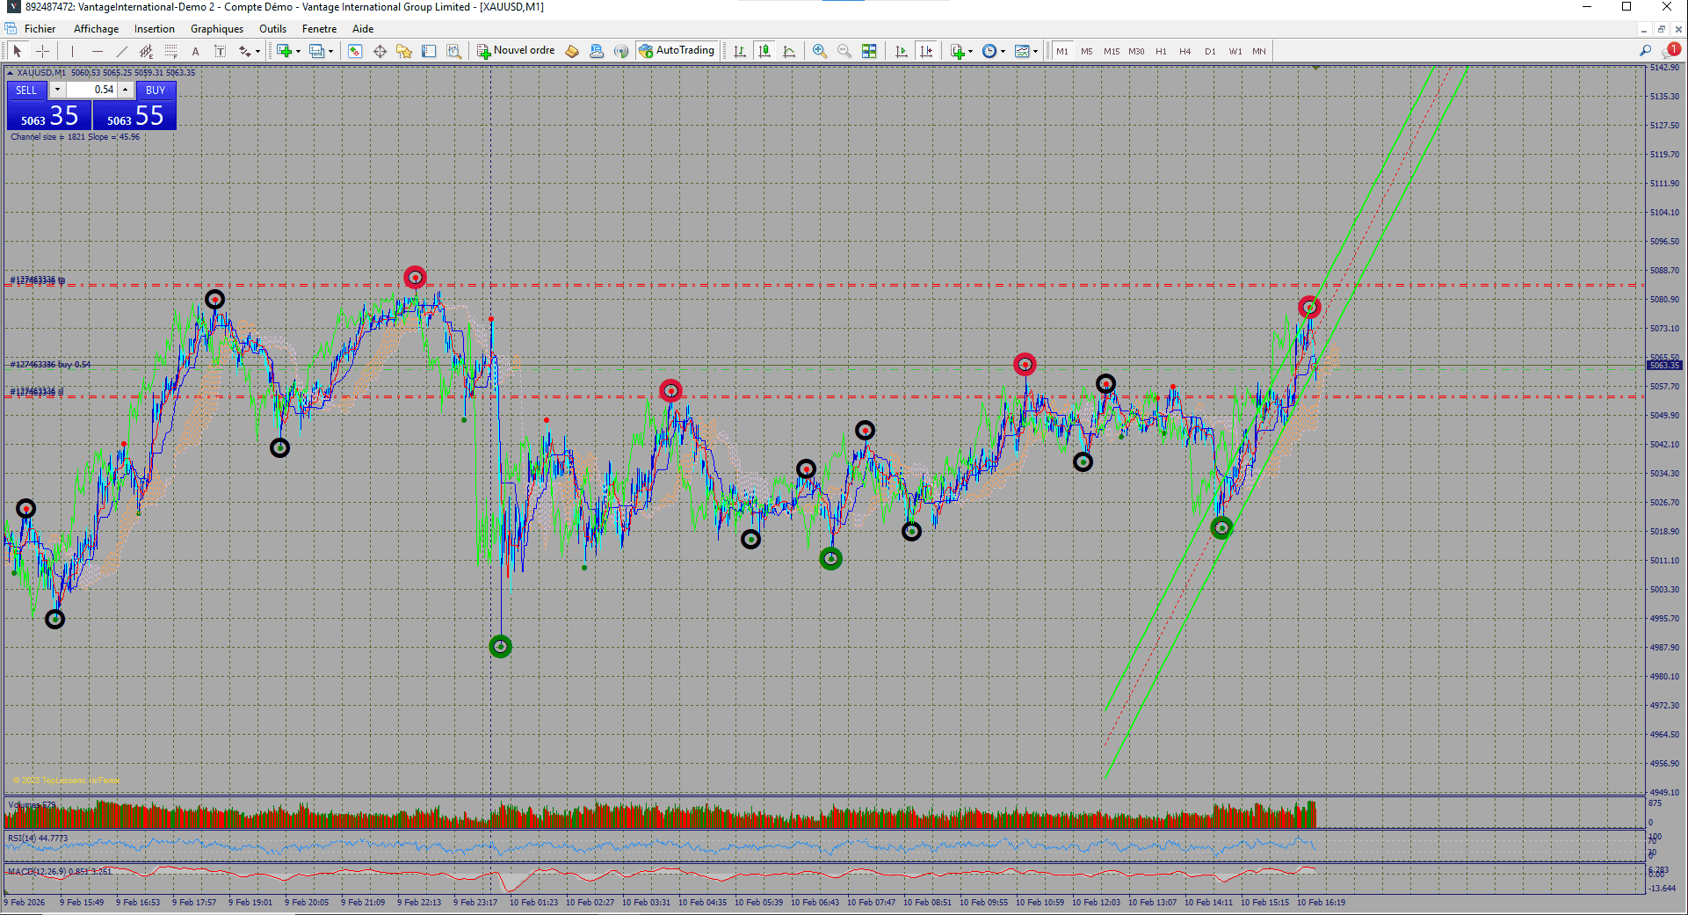Click the lot volume field showing 0.54
1688x915 pixels.
pyautogui.click(x=91, y=90)
